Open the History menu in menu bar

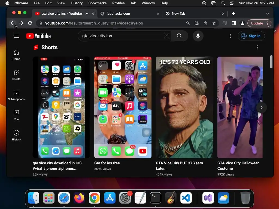pyautogui.click(x=77, y=3)
